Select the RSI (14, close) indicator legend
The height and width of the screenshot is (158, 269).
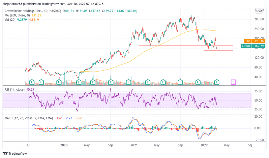click(14, 89)
